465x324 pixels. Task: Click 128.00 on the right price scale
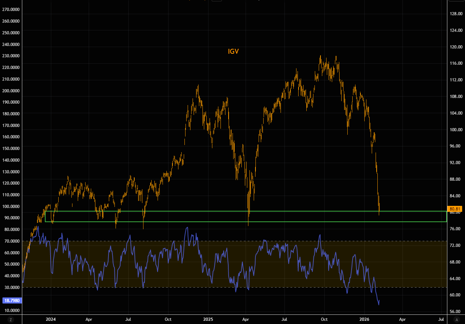tap(456, 14)
